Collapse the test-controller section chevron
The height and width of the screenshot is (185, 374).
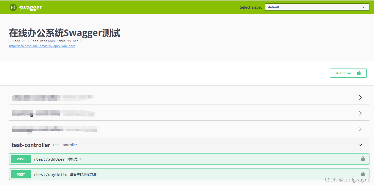tap(360, 145)
